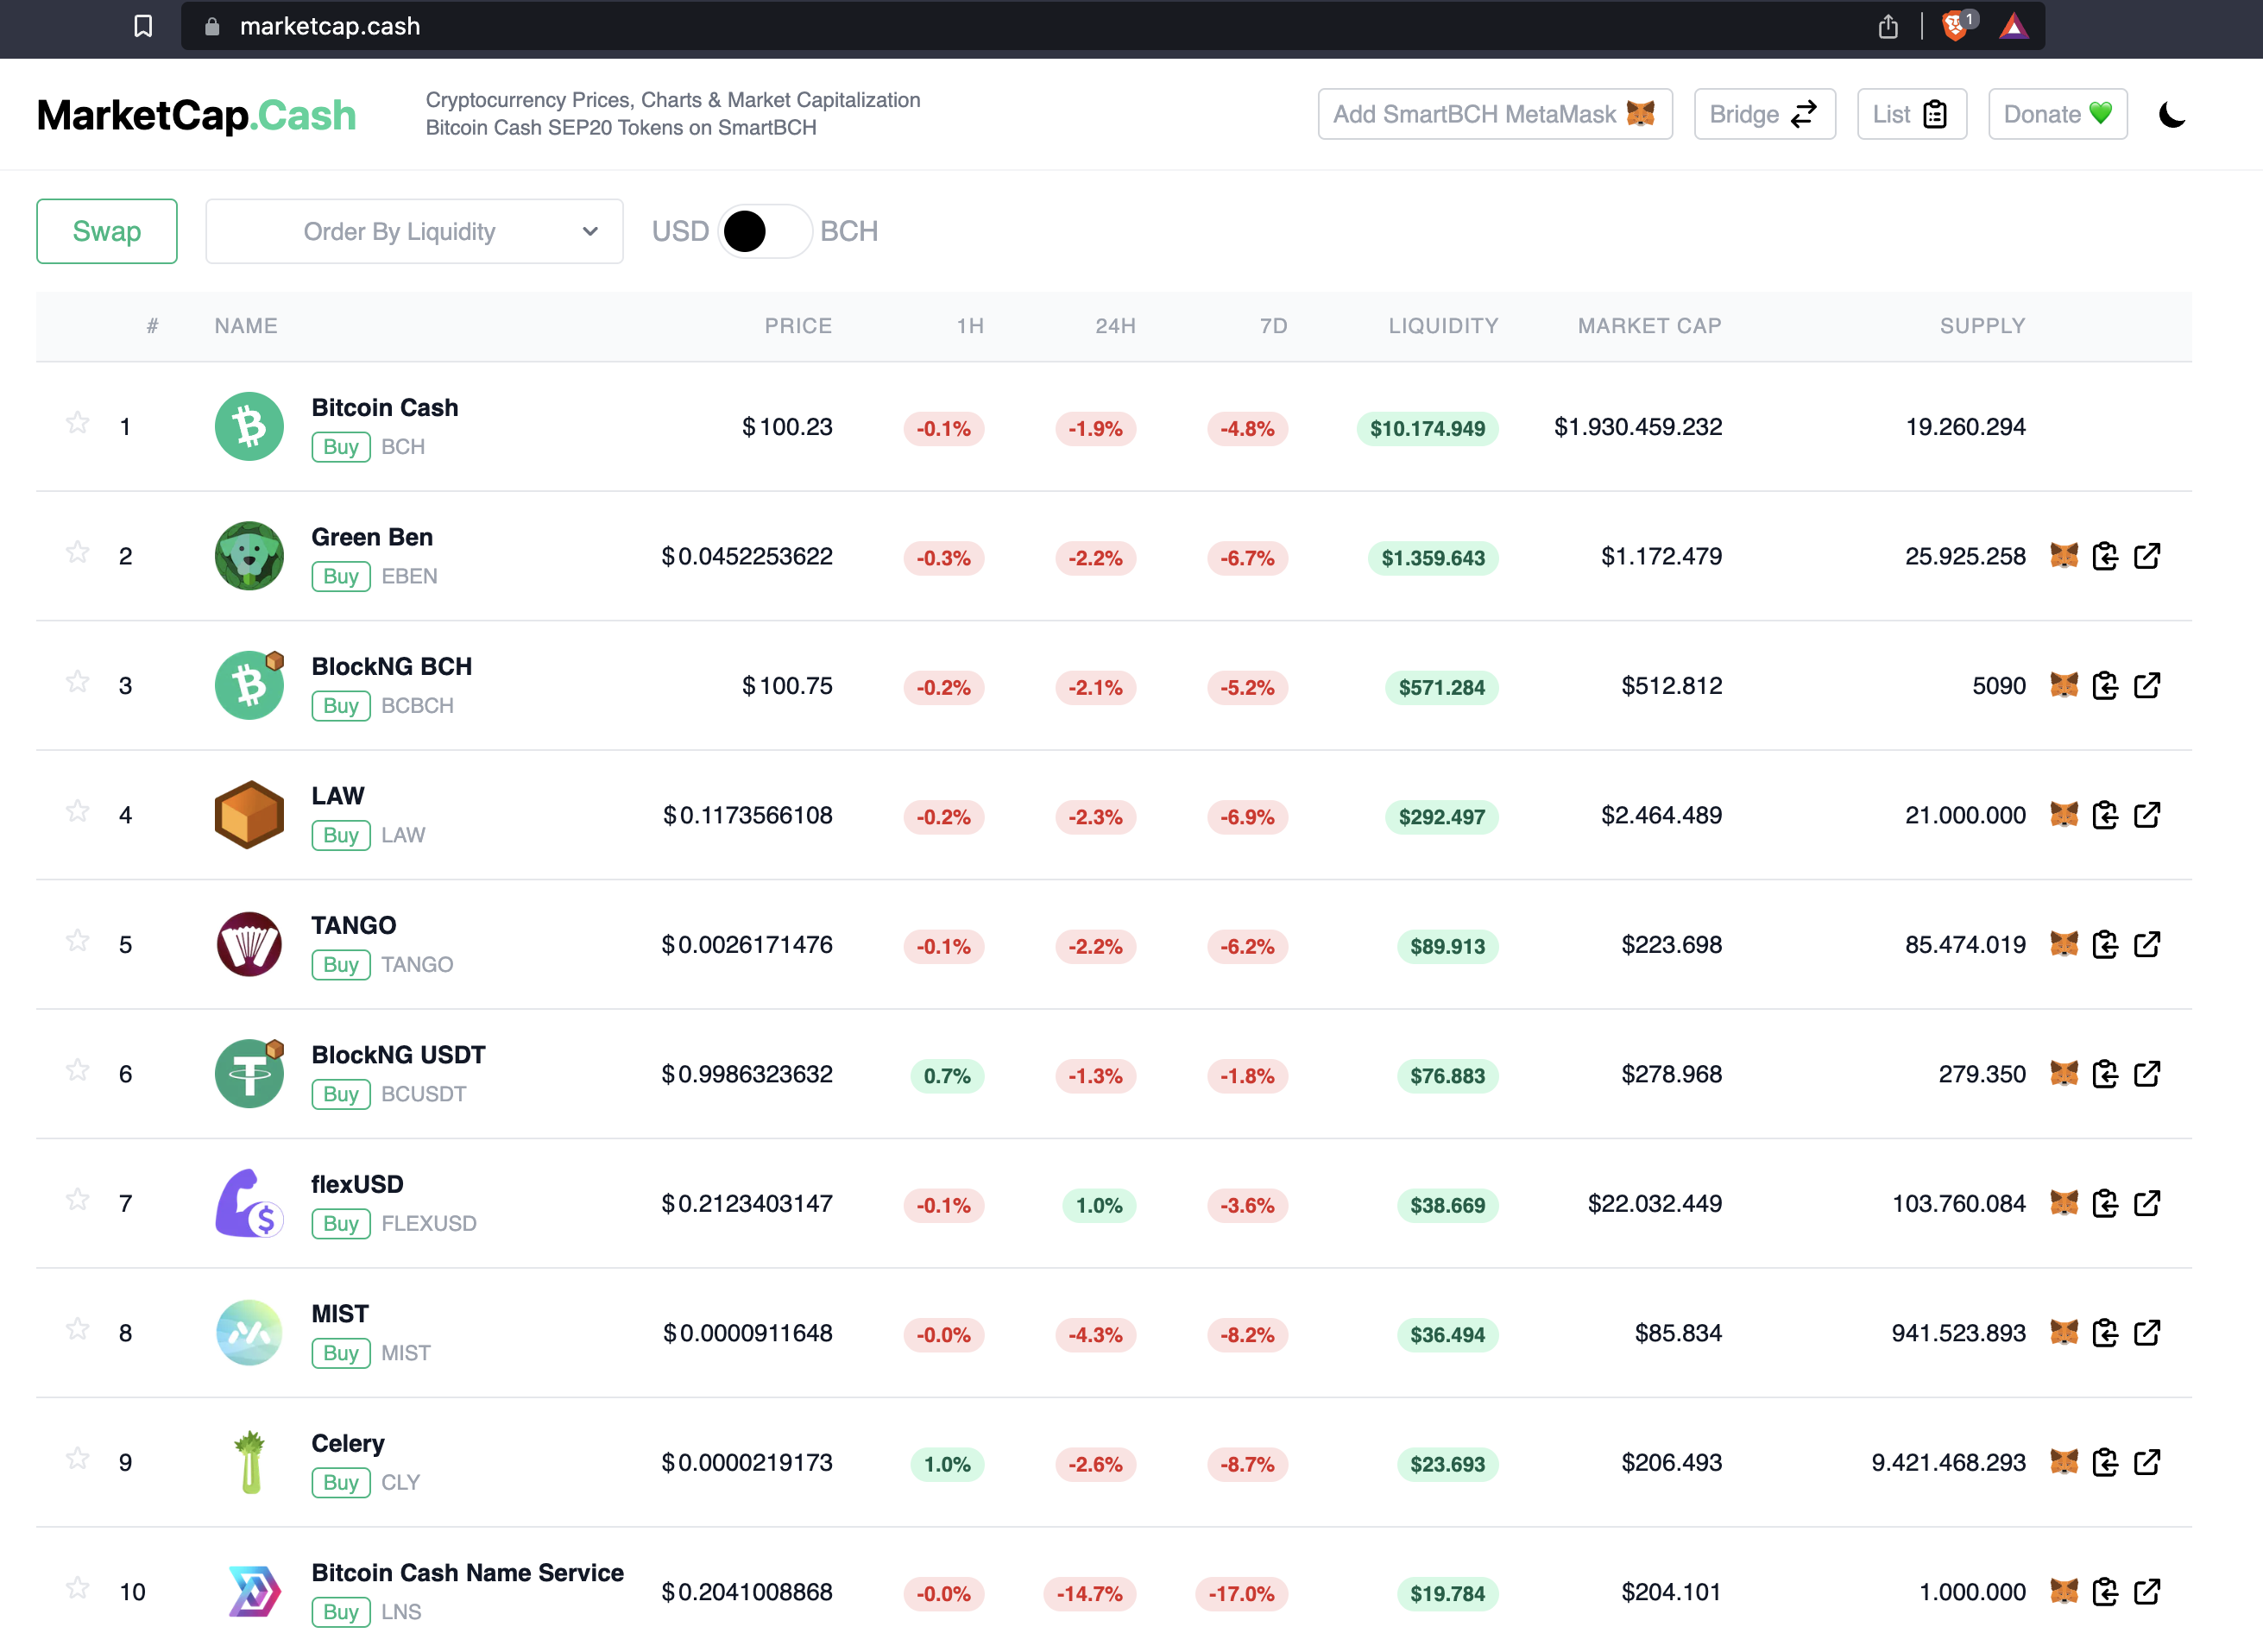
Task: Sort by the Market Cap column header
Action: click(x=1649, y=326)
